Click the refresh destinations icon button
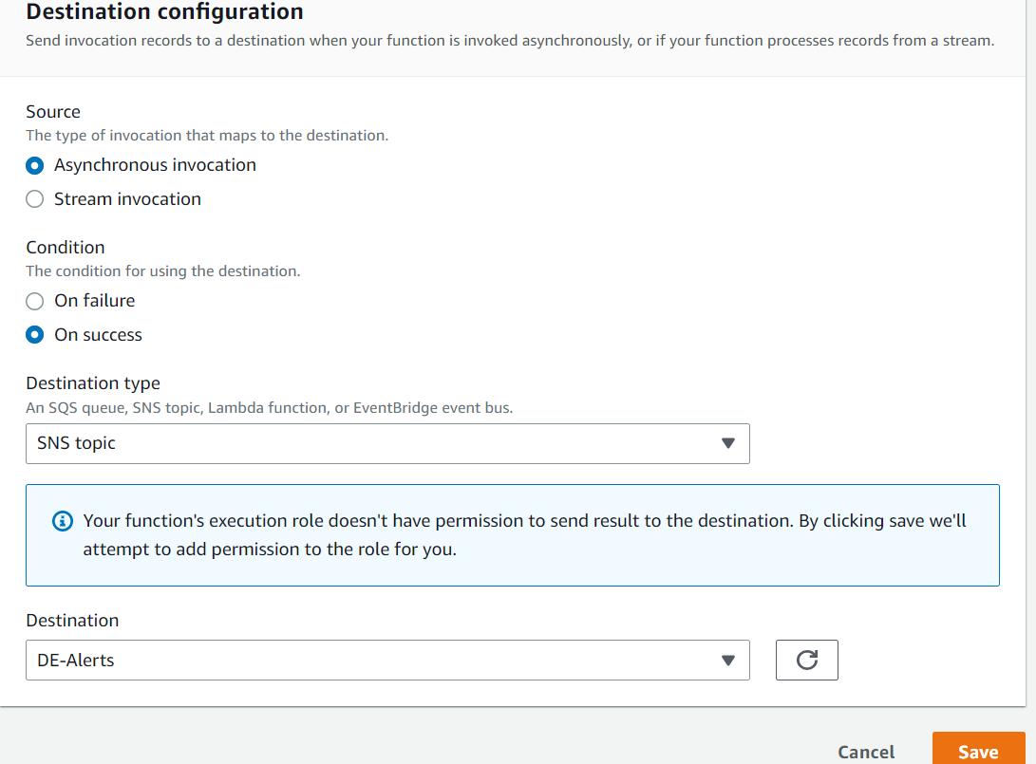 pyautogui.click(x=807, y=661)
